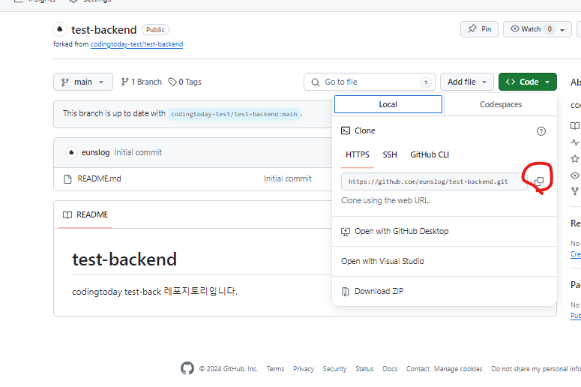Select the GitHub CLI clone tab
The width and height of the screenshot is (581, 387).
pyautogui.click(x=430, y=154)
